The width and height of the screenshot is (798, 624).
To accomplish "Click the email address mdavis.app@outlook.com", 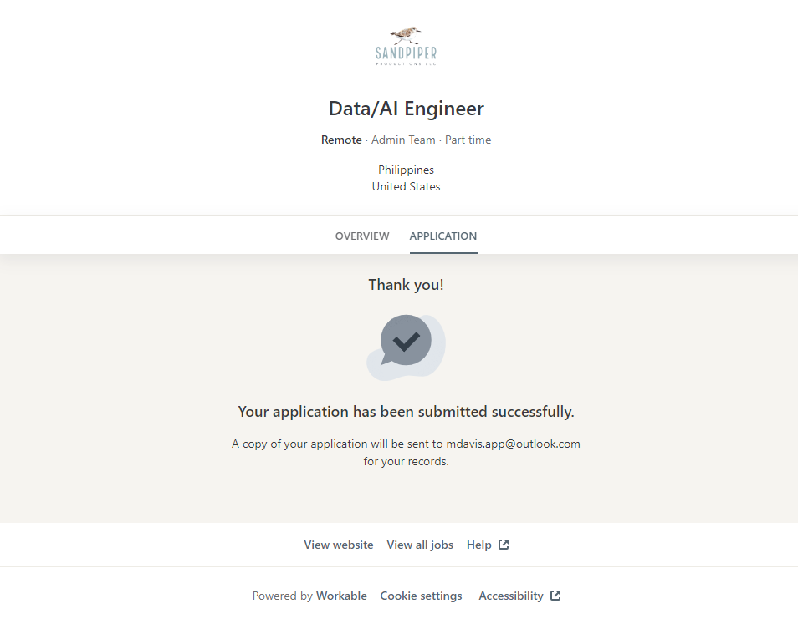I will click(x=513, y=444).
